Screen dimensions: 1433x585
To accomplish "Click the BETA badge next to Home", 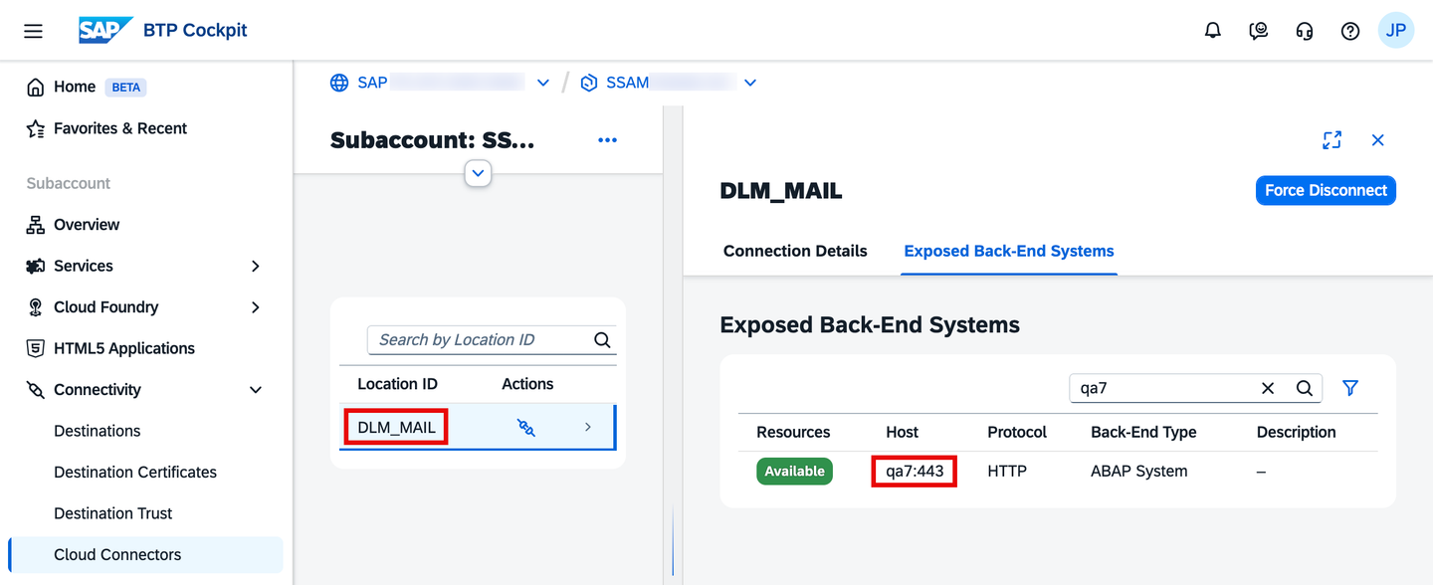I will pos(126,88).
